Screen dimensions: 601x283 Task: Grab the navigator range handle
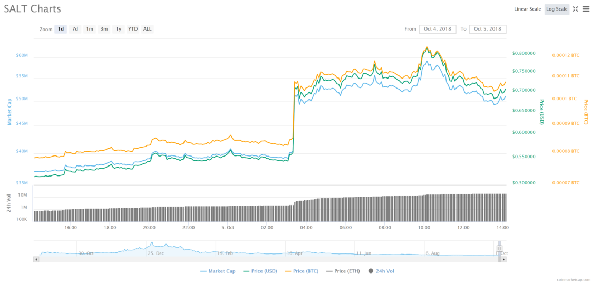coord(499,249)
